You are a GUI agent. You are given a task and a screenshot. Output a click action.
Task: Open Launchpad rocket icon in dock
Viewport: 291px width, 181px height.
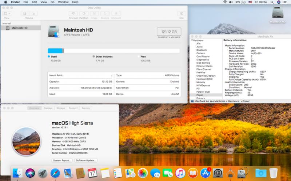43,173
